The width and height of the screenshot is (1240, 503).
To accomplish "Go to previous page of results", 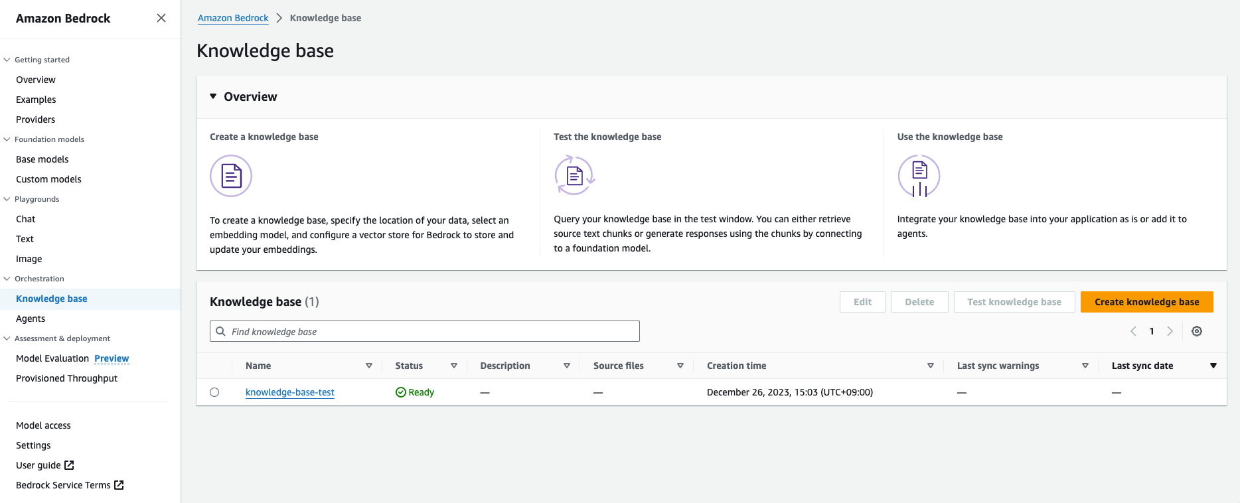I will click(x=1133, y=331).
